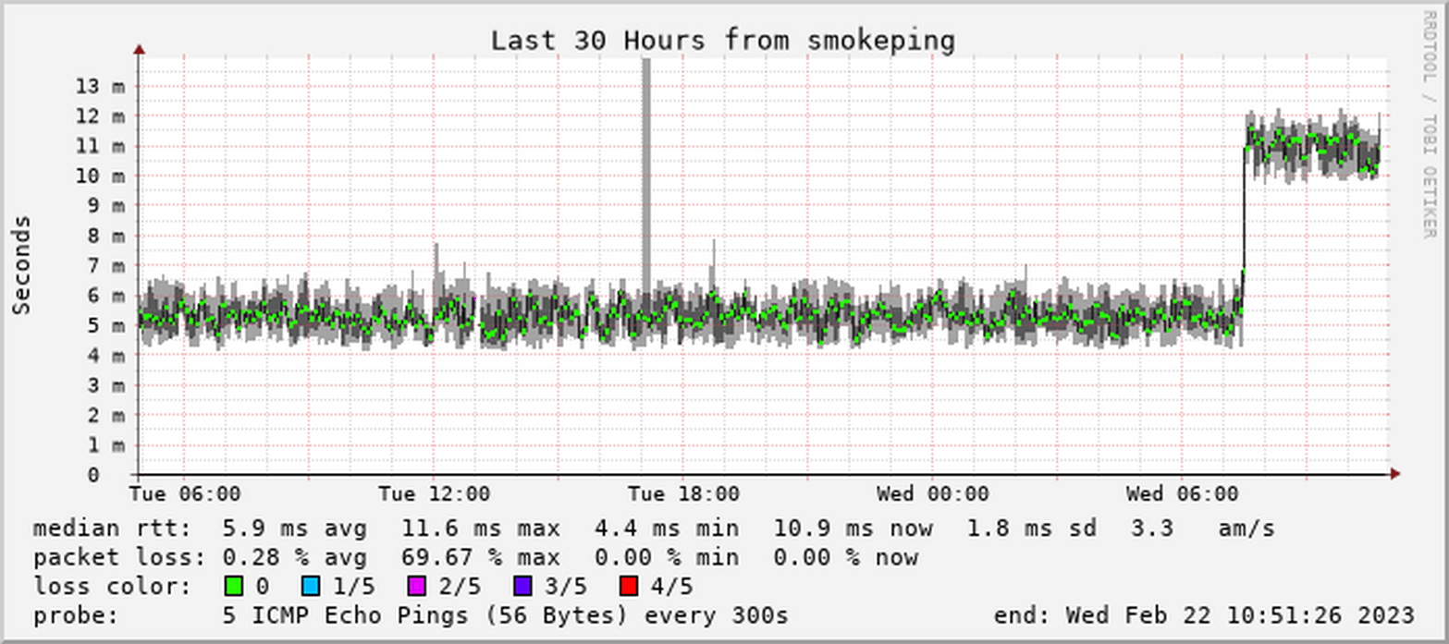Click the '1.8 ms sd' value

click(x=1031, y=529)
